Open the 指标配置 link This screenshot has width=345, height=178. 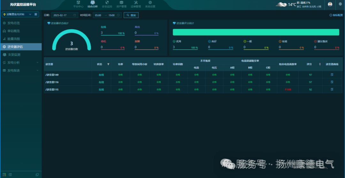pyautogui.click(x=336, y=15)
